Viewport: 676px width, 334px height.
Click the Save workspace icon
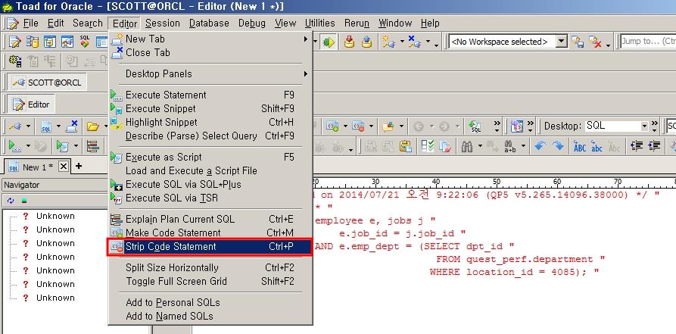pos(578,42)
